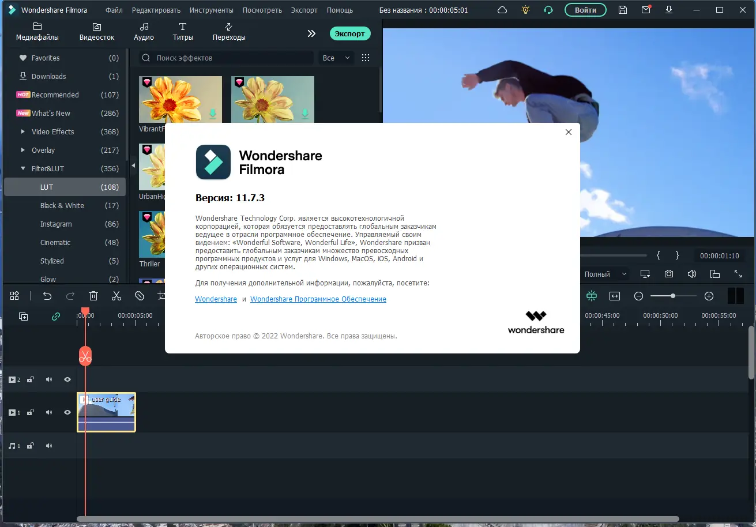Click the timeline zoom slider handle
This screenshot has height=527, width=756.
click(673, 296)
